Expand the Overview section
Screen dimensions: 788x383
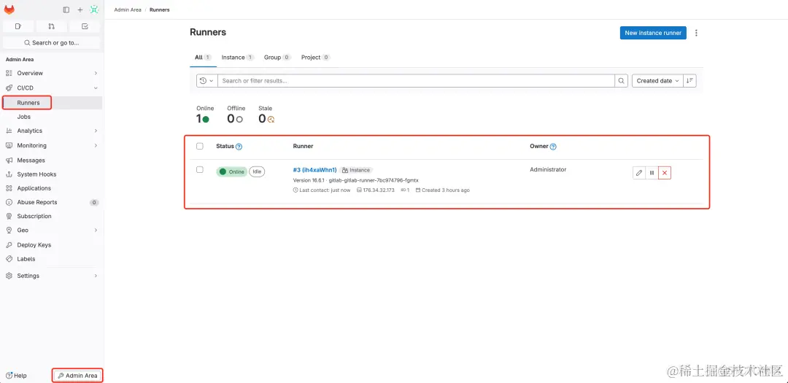[x=53, y=74]
